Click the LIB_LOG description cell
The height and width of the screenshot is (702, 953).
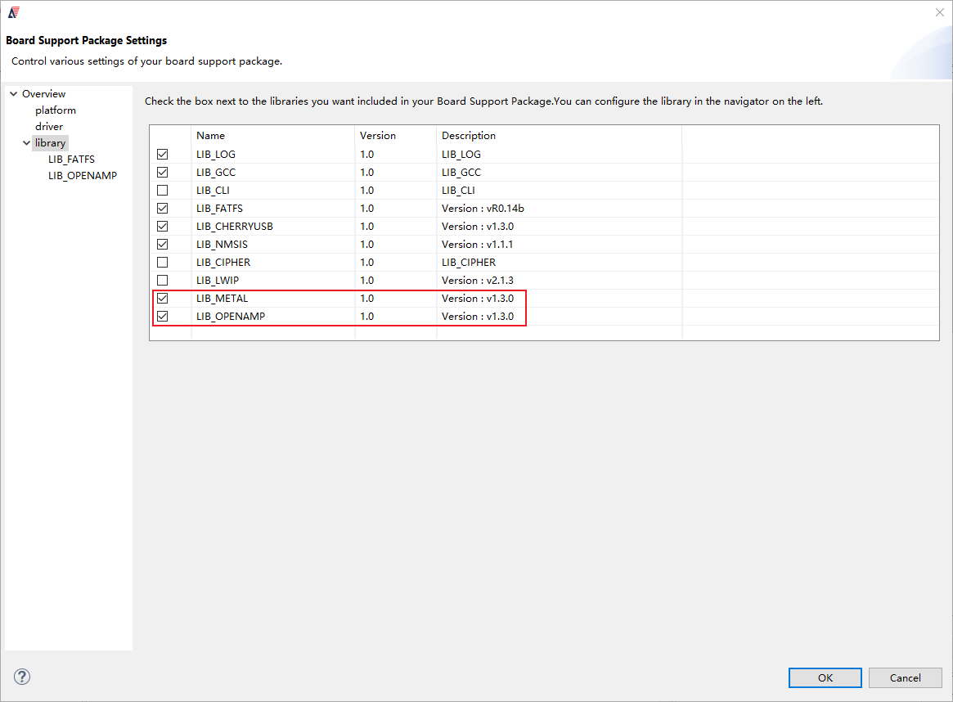(x=560, y=155)
